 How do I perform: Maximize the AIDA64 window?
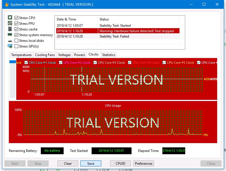click(x=204, y=4)
